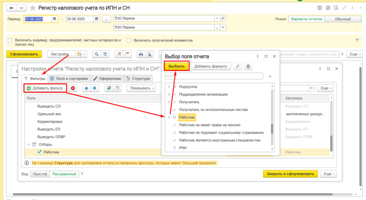Move filter up with blue arrow
Screen dimensions: 366x200
[x=86, y=88]
